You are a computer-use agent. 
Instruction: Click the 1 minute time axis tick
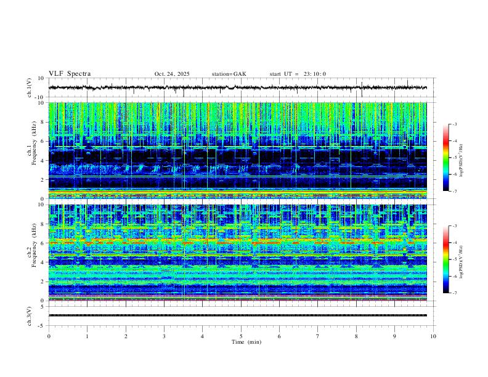[x=87, y=336]
